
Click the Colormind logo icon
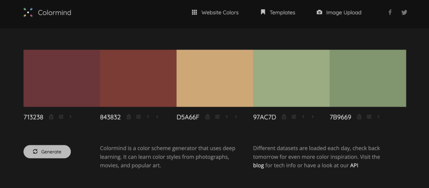pyautogui.click(x=28, y=13)
